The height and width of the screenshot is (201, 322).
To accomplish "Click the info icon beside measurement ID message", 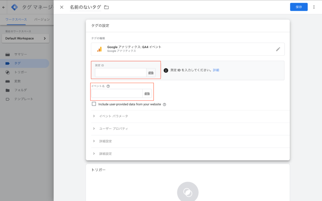I will click(166, 70).
